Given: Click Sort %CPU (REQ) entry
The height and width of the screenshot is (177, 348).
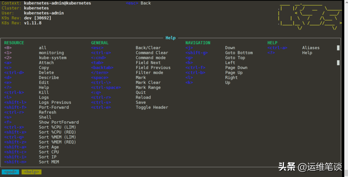Looking at the screenshot, I should point(57,132).
